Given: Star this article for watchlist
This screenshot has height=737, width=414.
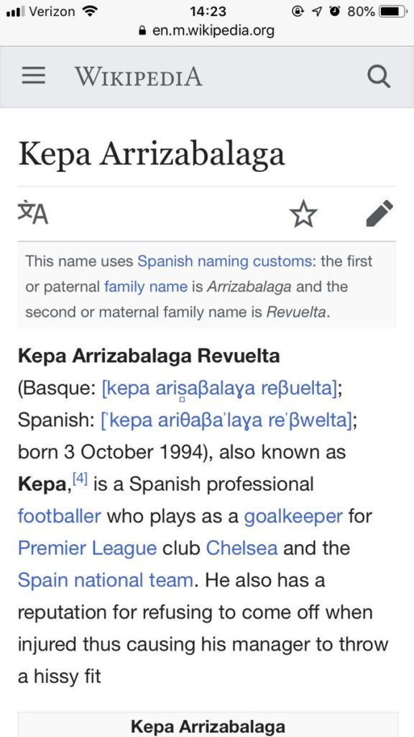Looking at the screenshot, I should (303, 214).
